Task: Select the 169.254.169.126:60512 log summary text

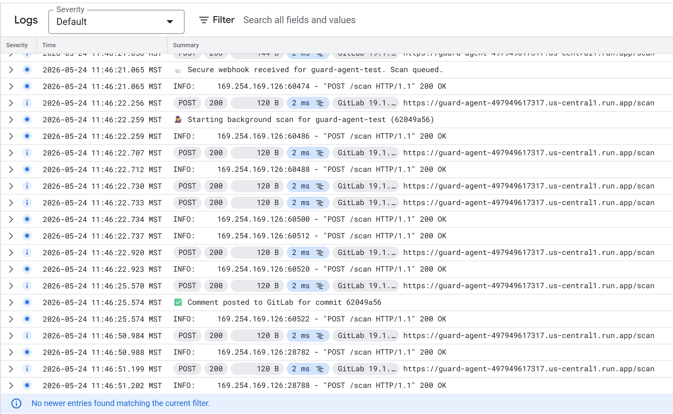Action: [x=310, y=236]
